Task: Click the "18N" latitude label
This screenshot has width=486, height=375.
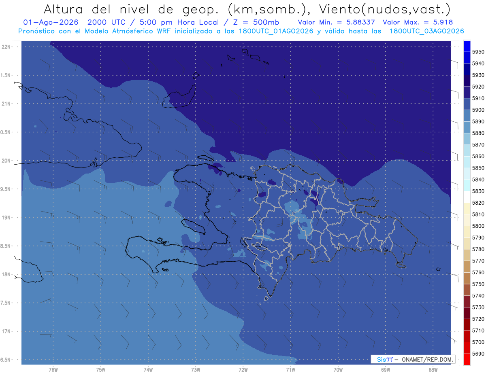Action: (6, 274)
